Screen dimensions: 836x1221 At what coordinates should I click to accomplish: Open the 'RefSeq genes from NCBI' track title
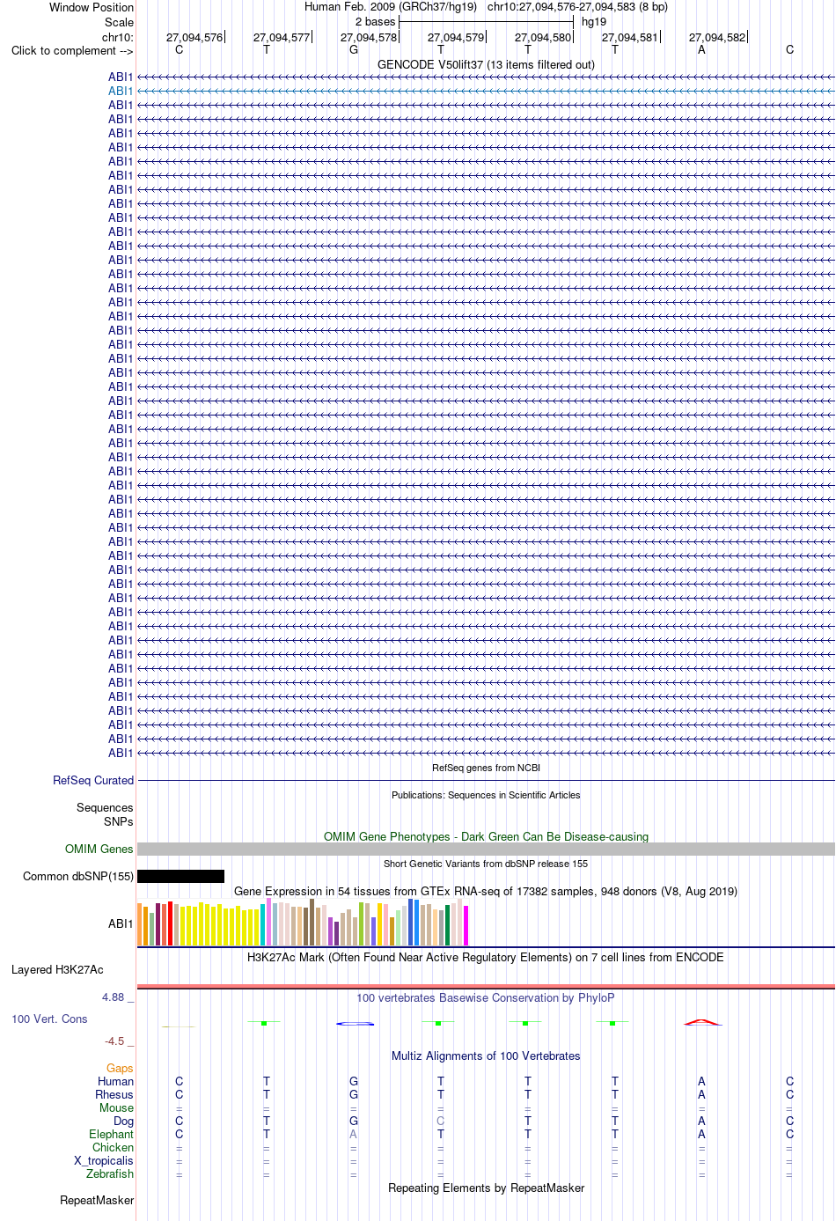[x=486, y=768]
